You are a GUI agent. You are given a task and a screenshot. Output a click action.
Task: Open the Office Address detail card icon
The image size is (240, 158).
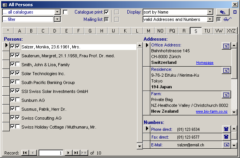(x=226, y=46)
